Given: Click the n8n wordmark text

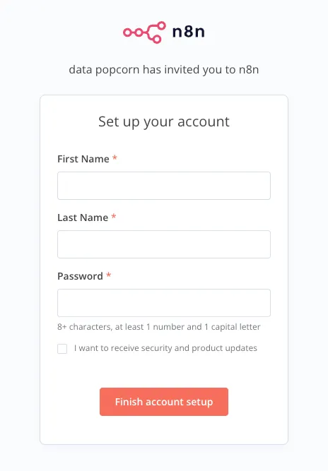Looking at the screenshot, I should [189, 32].
